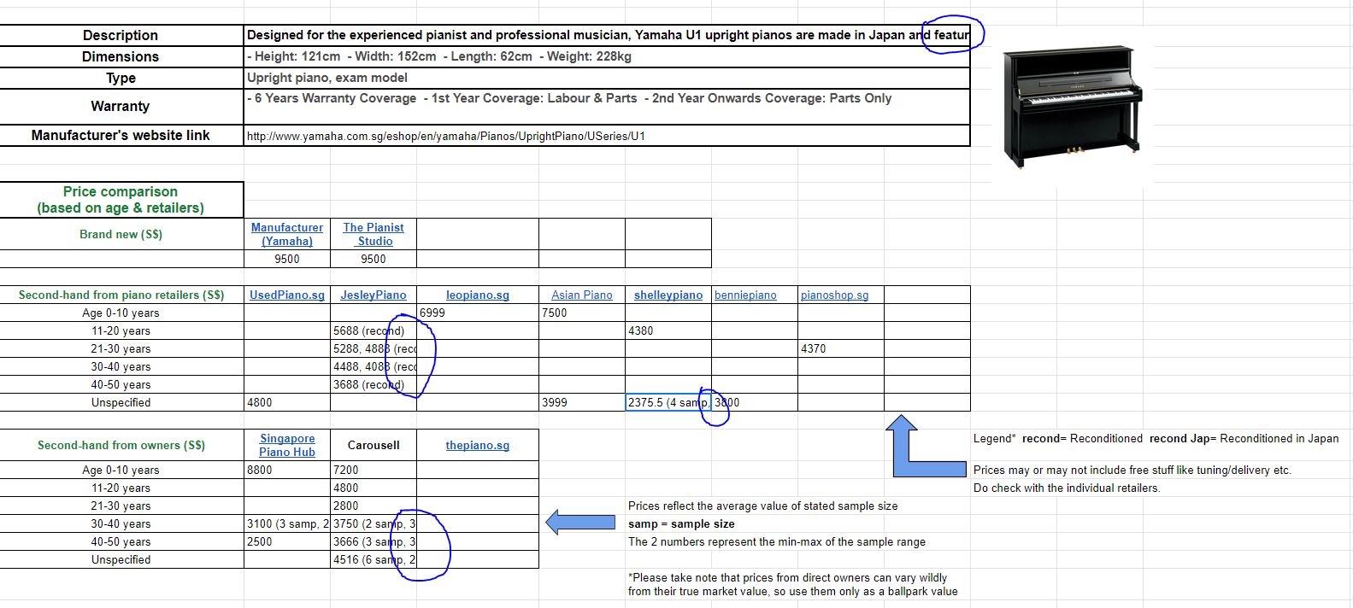Select the '3750 (2 samp' cell
The image size is (1353, 608).
pyautogui.click(x=374, y=523)
